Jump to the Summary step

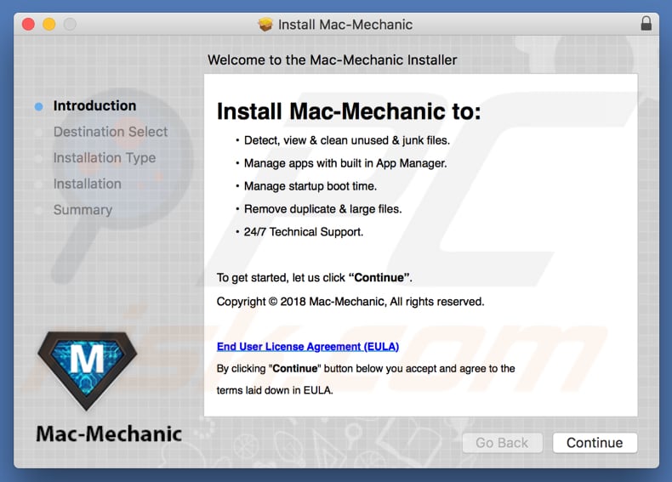click(83, 210)
